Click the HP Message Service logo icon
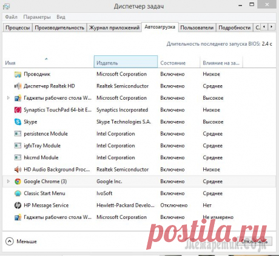This screenshot has height=256, width=279. click(18, 206)
